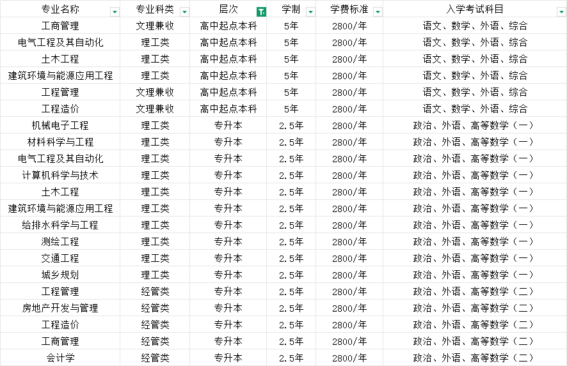The image size is (567, 366).
Task: Open the 学费标准 column filter dropdown
Action: 378,12
